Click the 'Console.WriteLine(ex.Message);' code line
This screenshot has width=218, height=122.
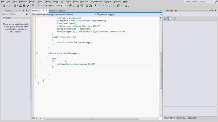coord(75,42)
